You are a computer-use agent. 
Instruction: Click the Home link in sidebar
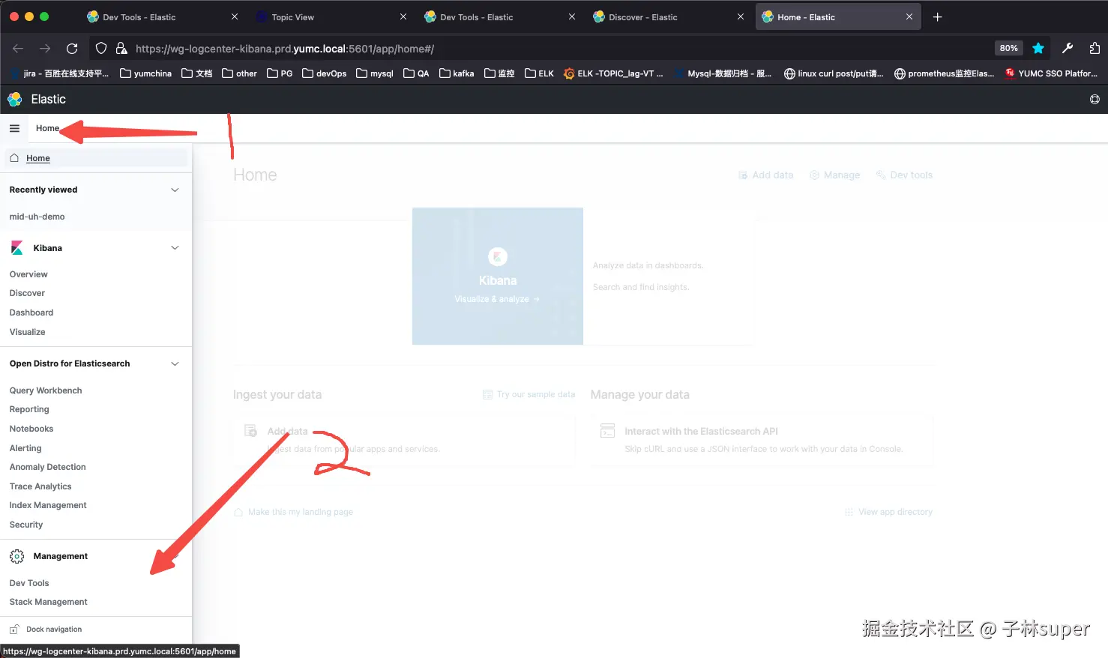click(38, 158)
